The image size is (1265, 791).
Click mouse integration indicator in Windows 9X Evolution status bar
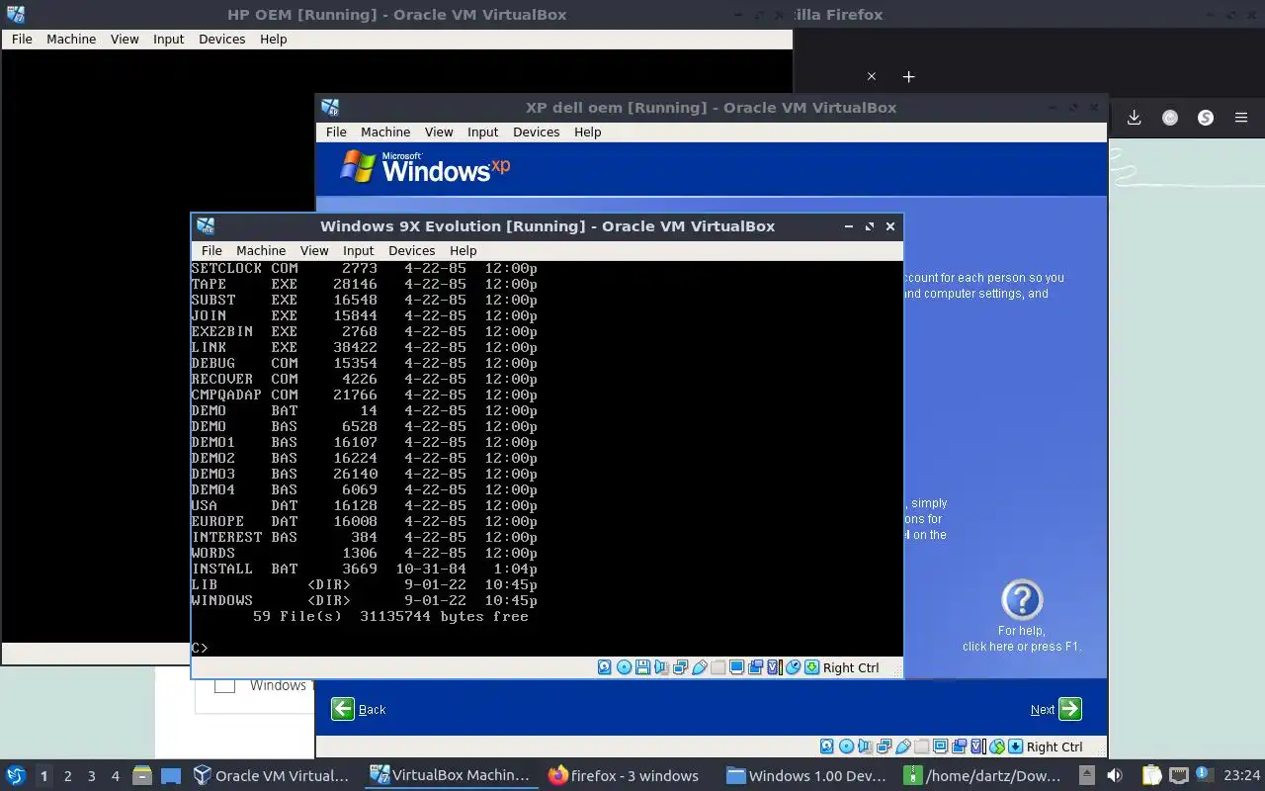click(x=793, y=667)
